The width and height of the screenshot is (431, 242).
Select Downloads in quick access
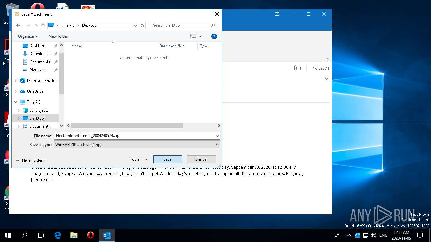[39, 54]
